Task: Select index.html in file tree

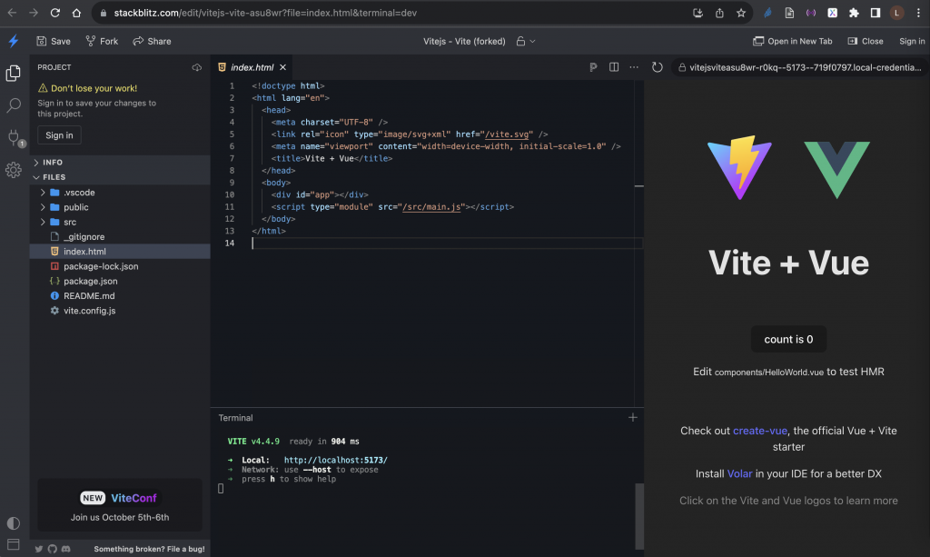Action: [x=120, y=252]
